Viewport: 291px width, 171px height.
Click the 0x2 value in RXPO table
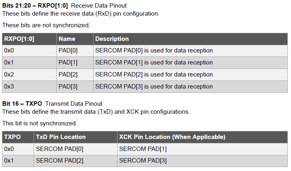tap(9, 74)
